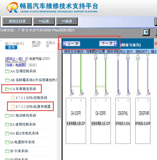This screenshot has width=157, height=160.
Task: Click [当前: 电路图] link
Action: 16,65
